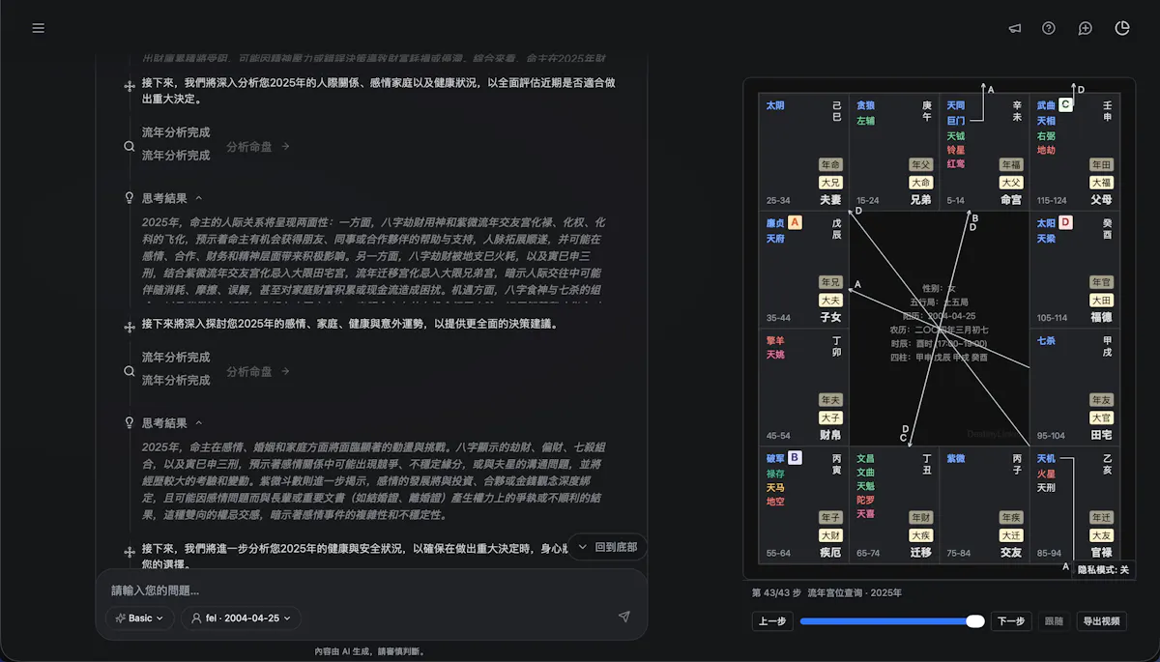Select the 财帛 palace cell
This screenshot has width=1160, height=662.
pos(804,387)
